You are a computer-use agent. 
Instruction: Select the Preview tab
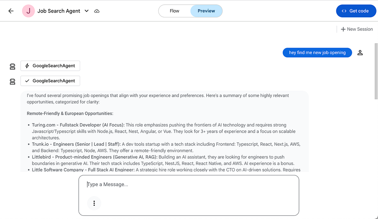coord(206,11)
